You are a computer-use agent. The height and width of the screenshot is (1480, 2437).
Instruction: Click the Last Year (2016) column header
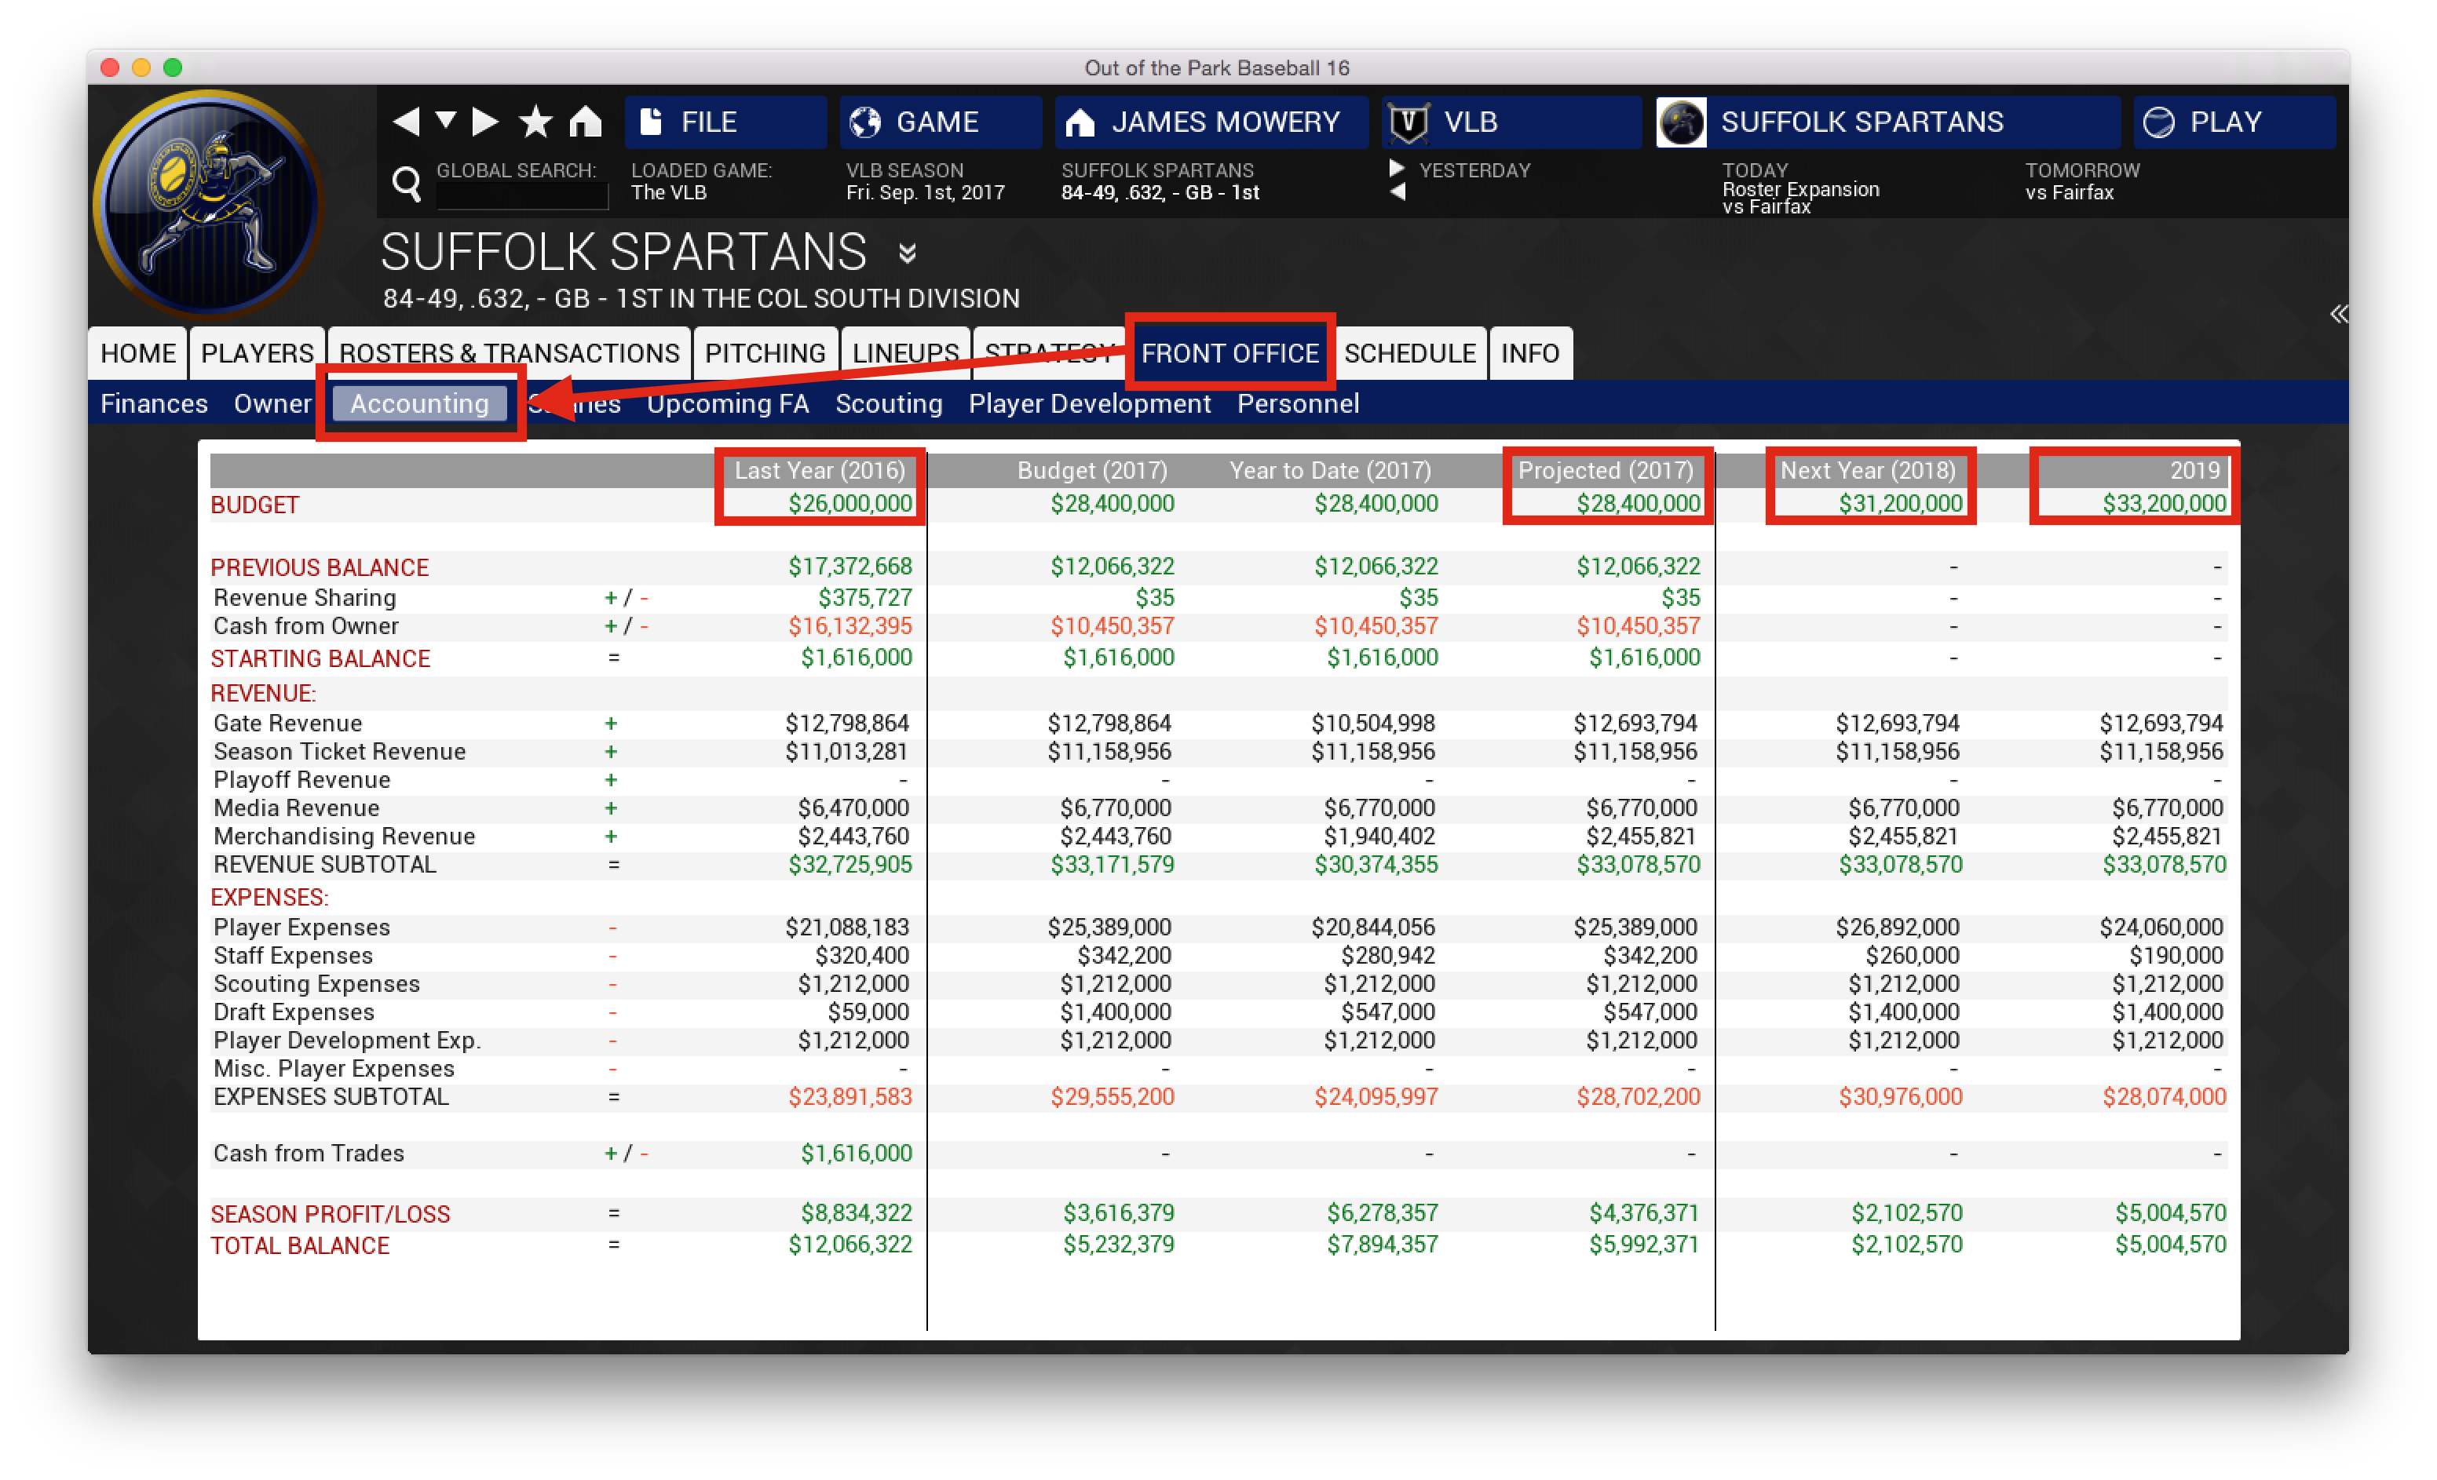tap(819, 471)
